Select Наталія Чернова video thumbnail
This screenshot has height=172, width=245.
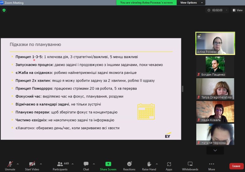pyautogui.click(x=215, y=134)
